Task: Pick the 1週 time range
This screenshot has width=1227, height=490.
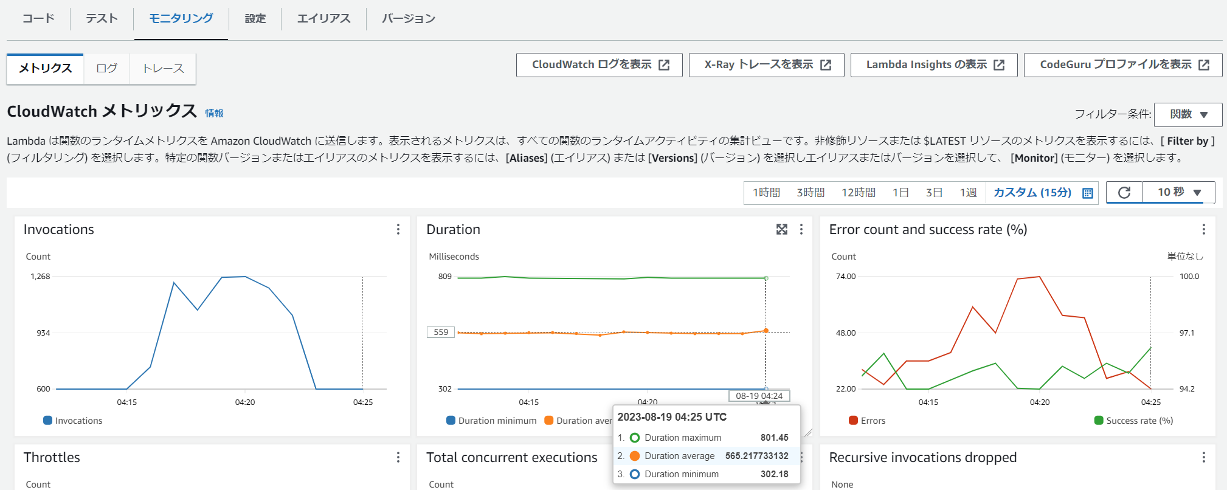Action: coord(968,193)
